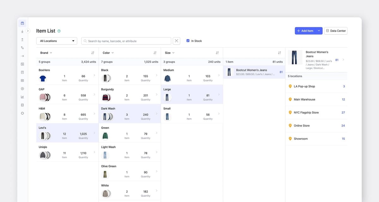Open the Stock Out icon in sidebar
Screen dimensions: 379x202
point(22,40)
